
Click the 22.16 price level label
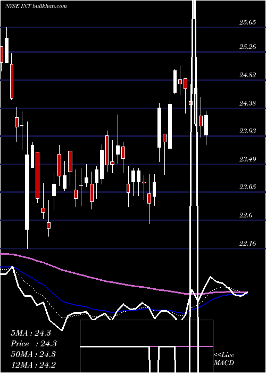(248, 244)
